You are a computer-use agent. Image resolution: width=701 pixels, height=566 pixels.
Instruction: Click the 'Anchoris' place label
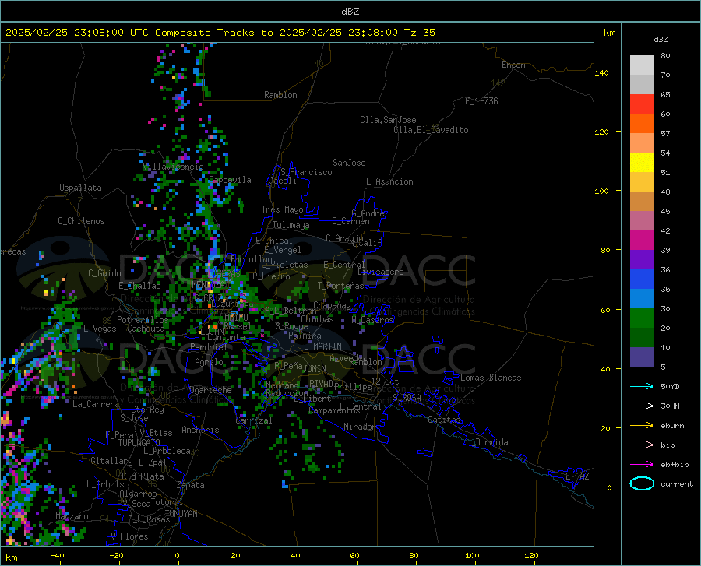pyautogui.click(x=200, y=430)
